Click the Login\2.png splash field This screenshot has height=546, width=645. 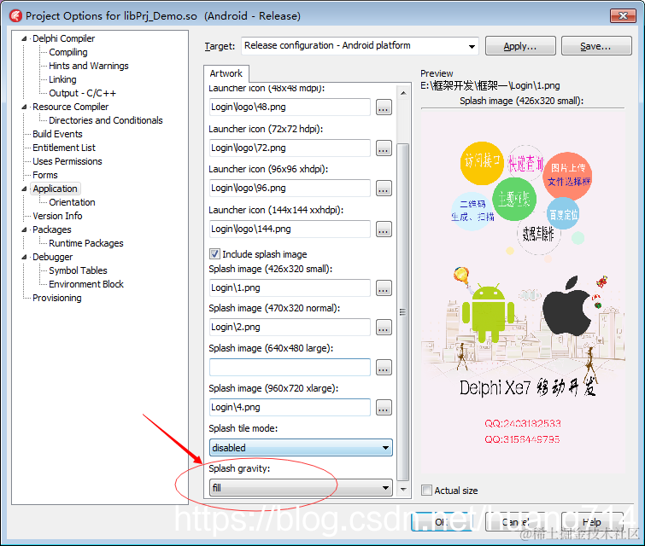tap(290, 327)
